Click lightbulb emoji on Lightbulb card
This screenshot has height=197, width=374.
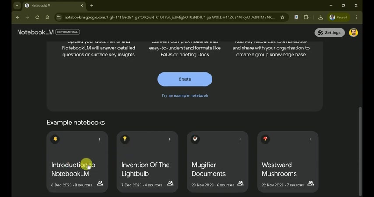pos(125,139)
